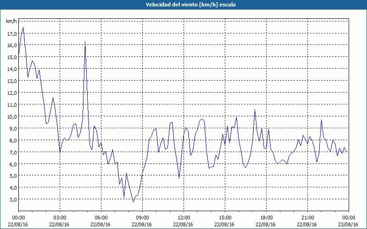
Task: Select the '8,0' y-axis label
Action: tap(13, 141)
